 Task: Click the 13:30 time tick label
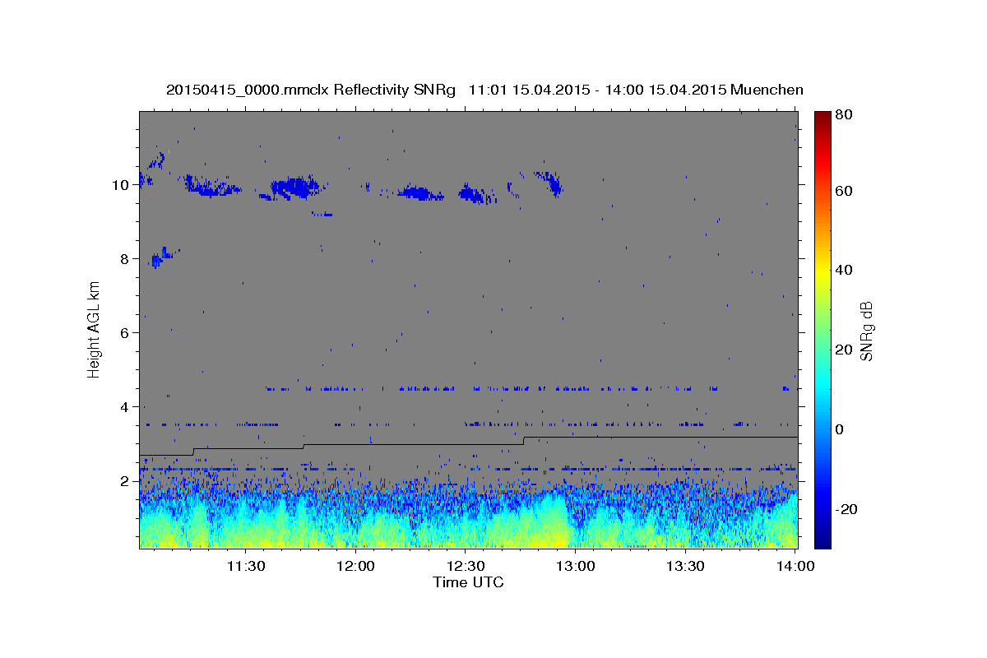click(685, 566)
